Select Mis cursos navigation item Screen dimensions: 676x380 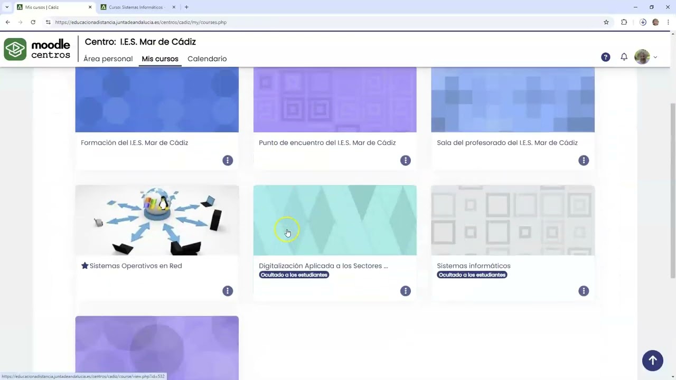[x=160, y=59]
